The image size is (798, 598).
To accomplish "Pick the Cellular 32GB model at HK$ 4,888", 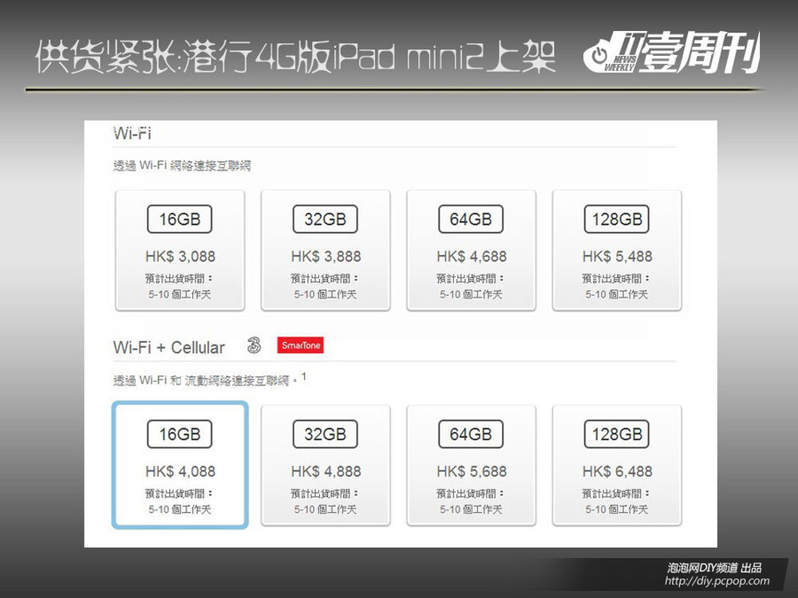I will 326,466.
